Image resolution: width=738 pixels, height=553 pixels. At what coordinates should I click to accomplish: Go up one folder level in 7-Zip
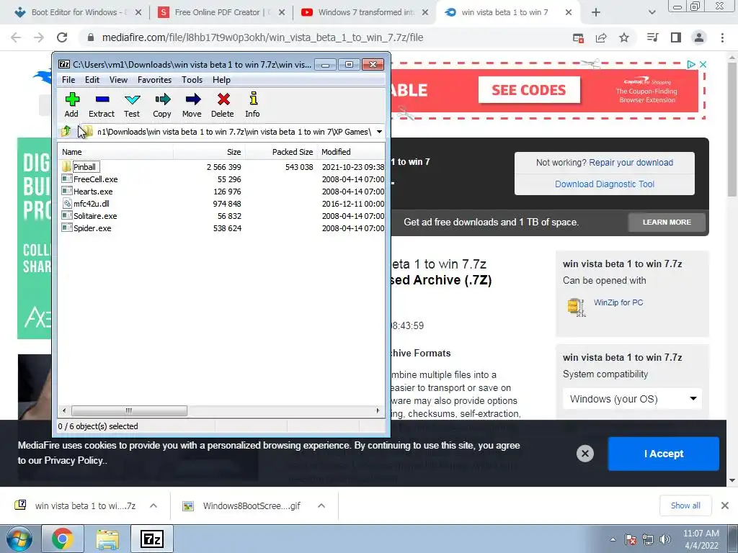(66, 131)
